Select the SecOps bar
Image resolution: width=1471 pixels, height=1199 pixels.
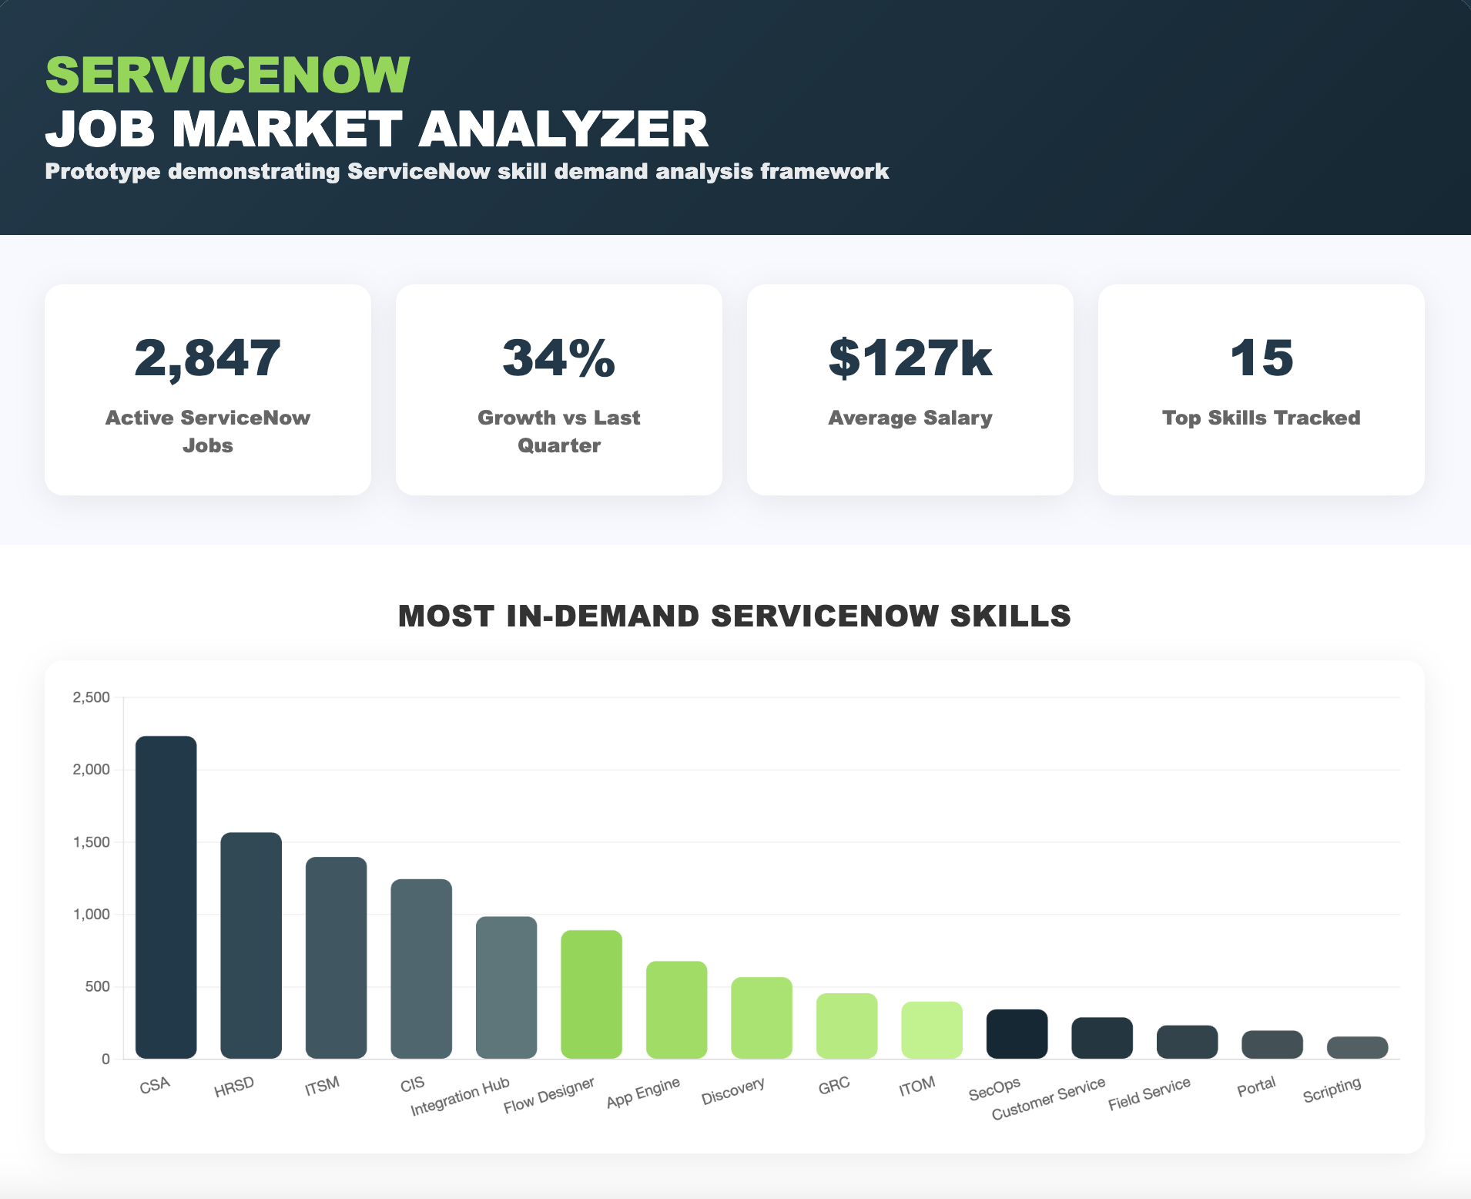pyautogui.click(x=1017, y=1034)
